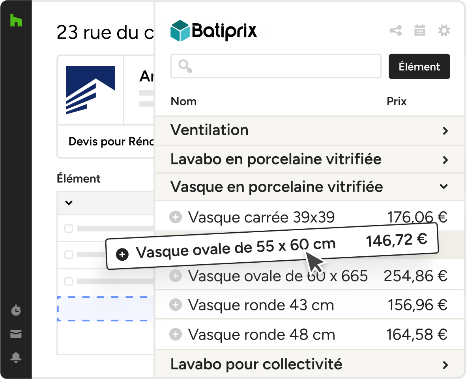Open the calendar icon in Batiprix panel
The height and width of the screenshot is (379, 466).
(x=419, y=30)
